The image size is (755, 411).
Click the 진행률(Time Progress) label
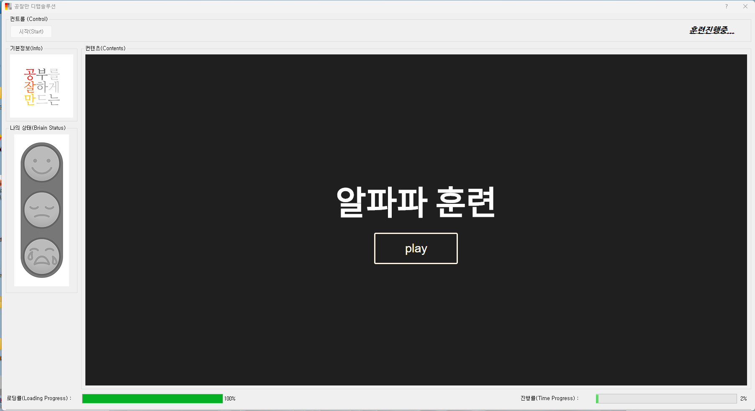pos(550,398)
